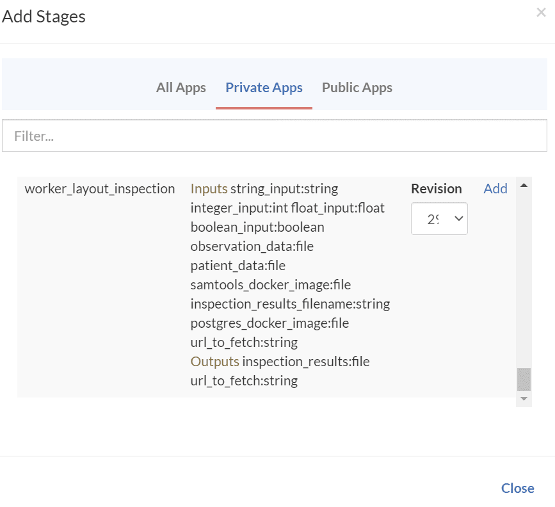Image resolution: width=555 pixels, height=507 pixels.
Task: Select the Private Apps tab
Action: [264, 88]
